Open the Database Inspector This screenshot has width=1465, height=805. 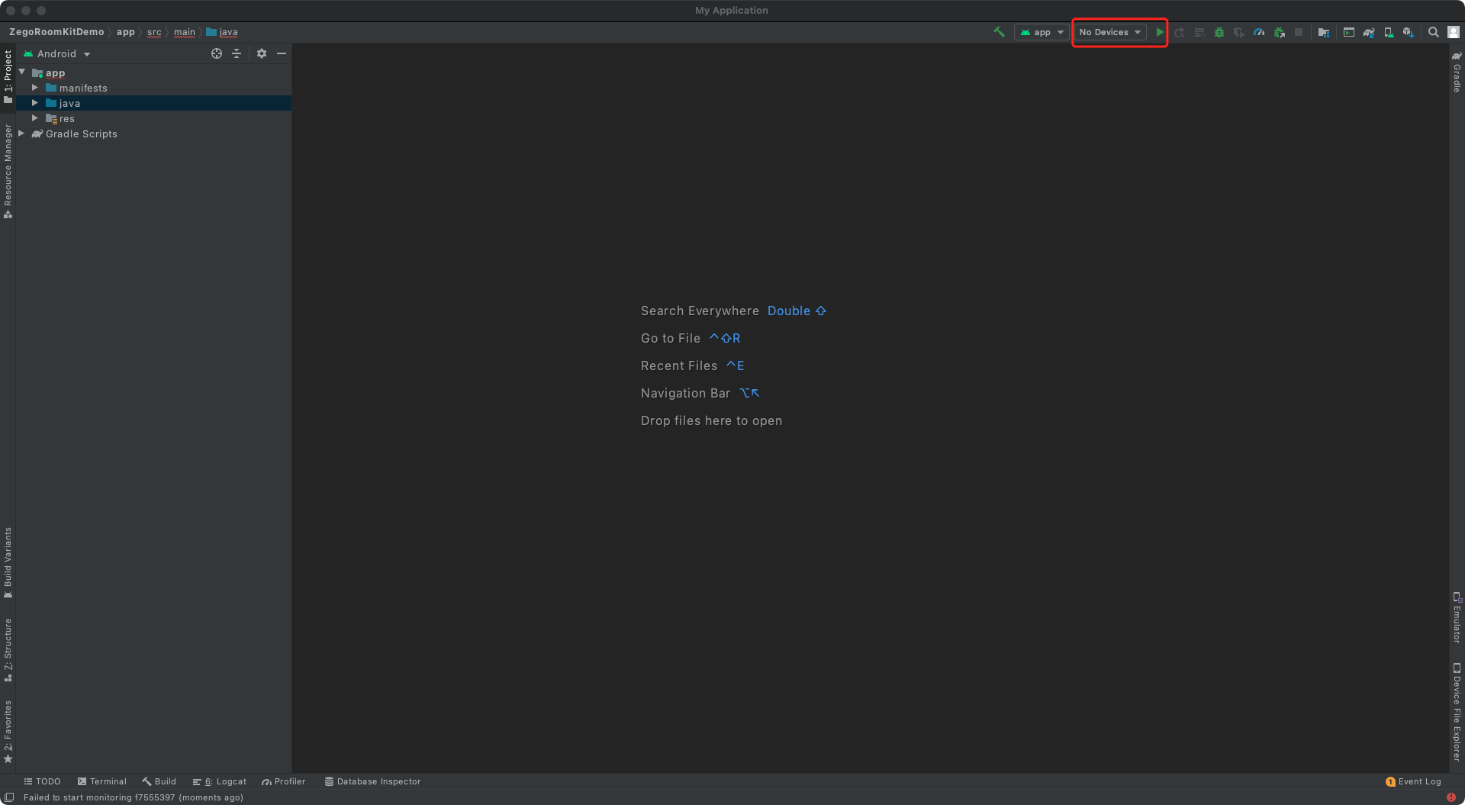[x=372, y=781]
